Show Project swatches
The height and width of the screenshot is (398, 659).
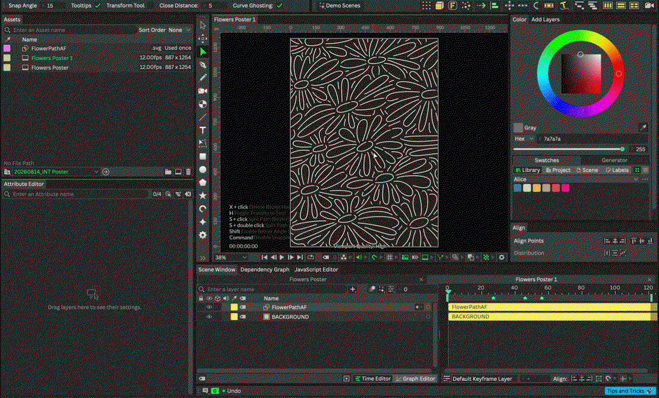[558, 170]
